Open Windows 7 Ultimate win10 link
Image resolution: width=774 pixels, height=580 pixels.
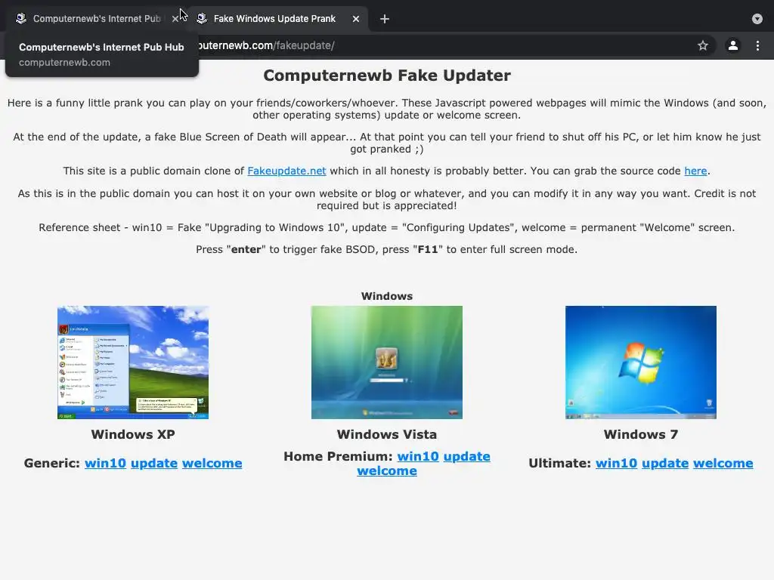tap(617, 463)
